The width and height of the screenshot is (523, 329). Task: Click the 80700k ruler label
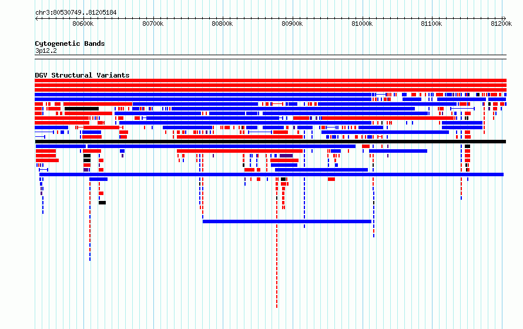click(x=153, y=23)
